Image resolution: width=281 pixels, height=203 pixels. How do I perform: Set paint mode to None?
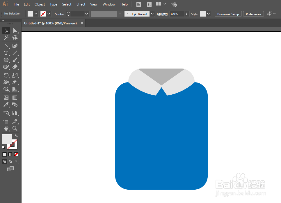pyautogui.click(x=16, y=154)
